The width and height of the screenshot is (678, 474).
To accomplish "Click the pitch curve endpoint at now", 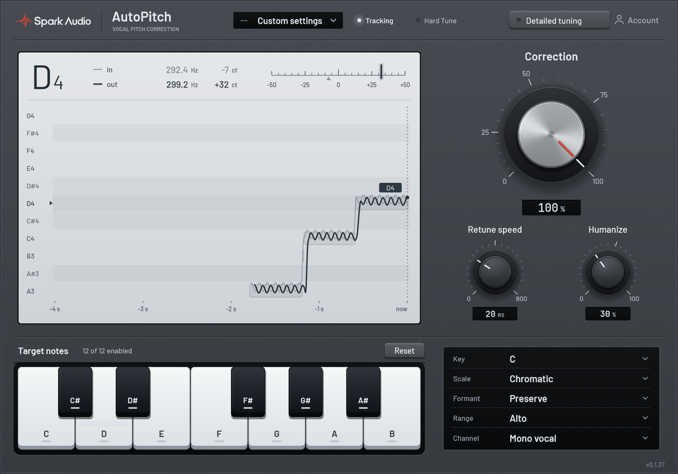I will pos(407,198).
